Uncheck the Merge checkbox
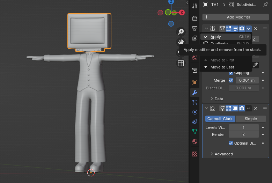The height and width of the screenshot is (183, 272). pos(231,80)
